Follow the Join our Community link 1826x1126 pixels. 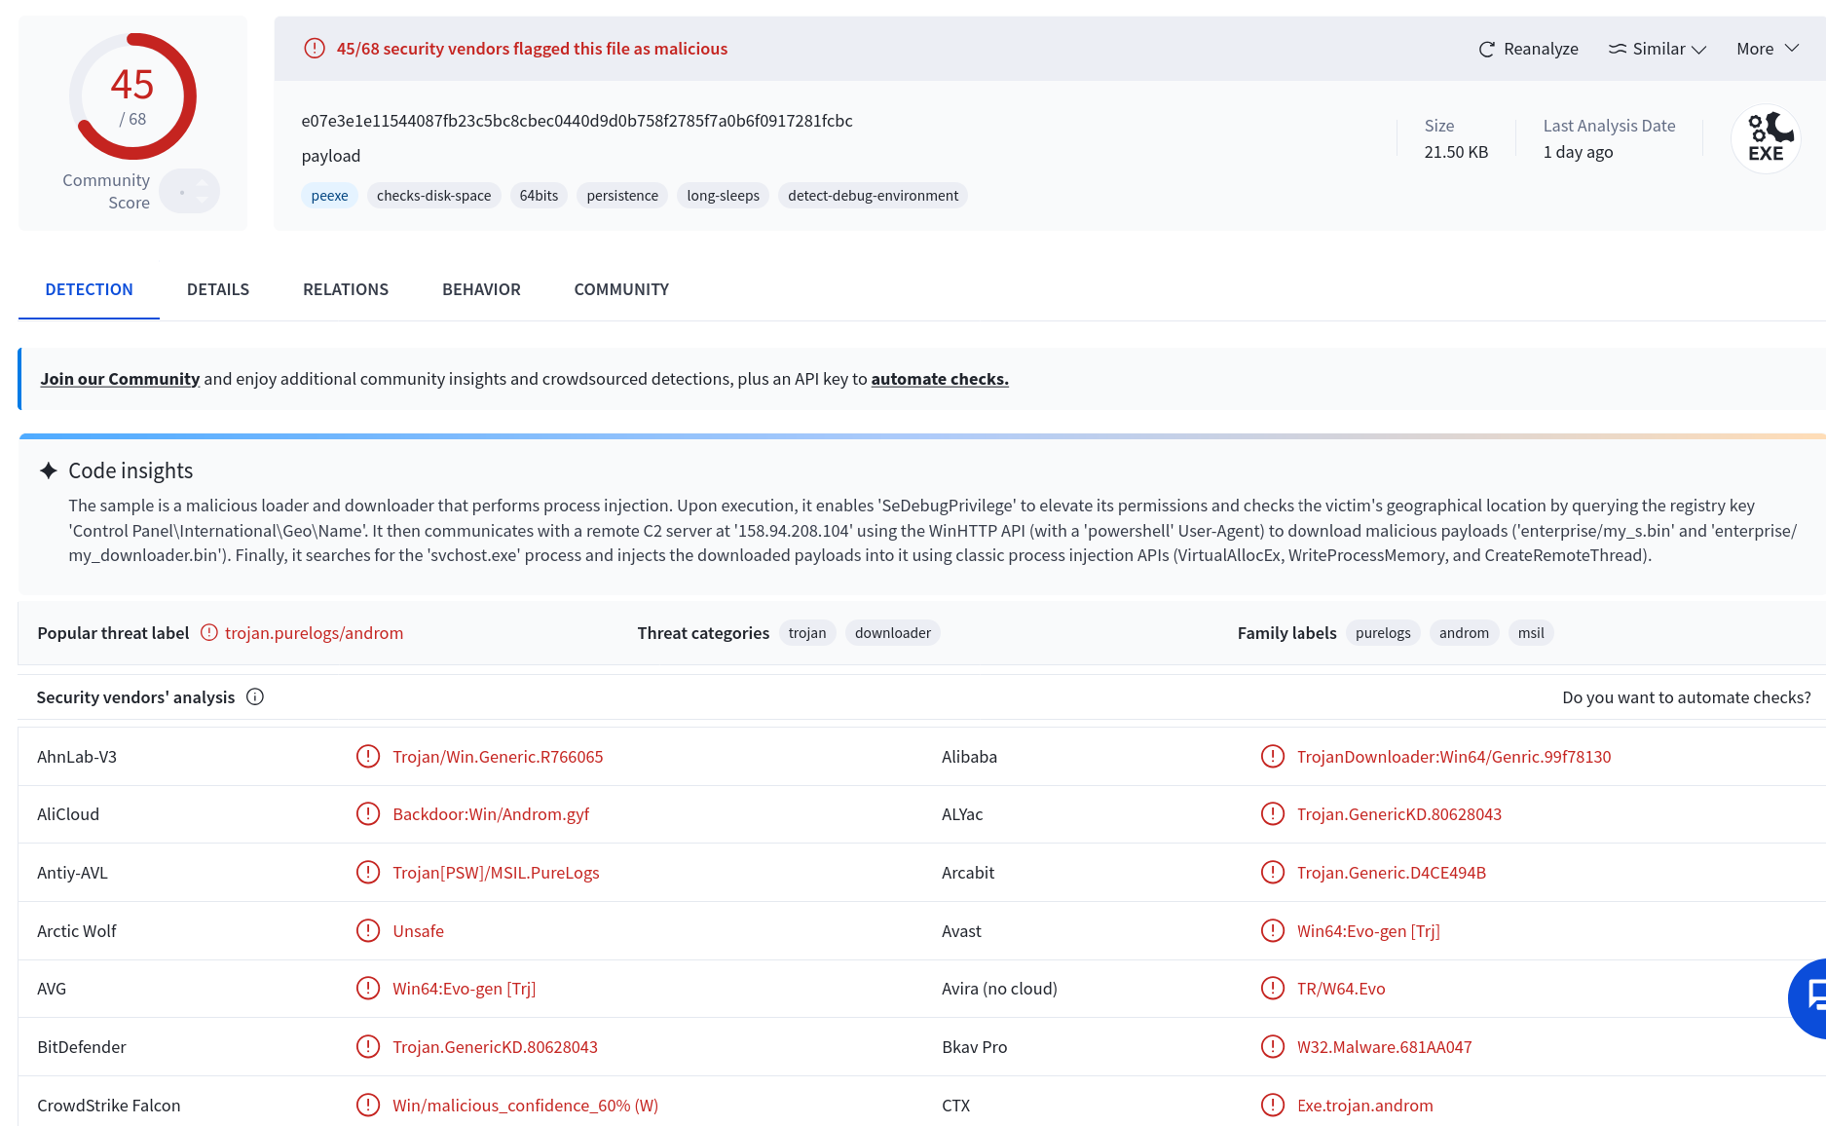(x=120, y=379)
